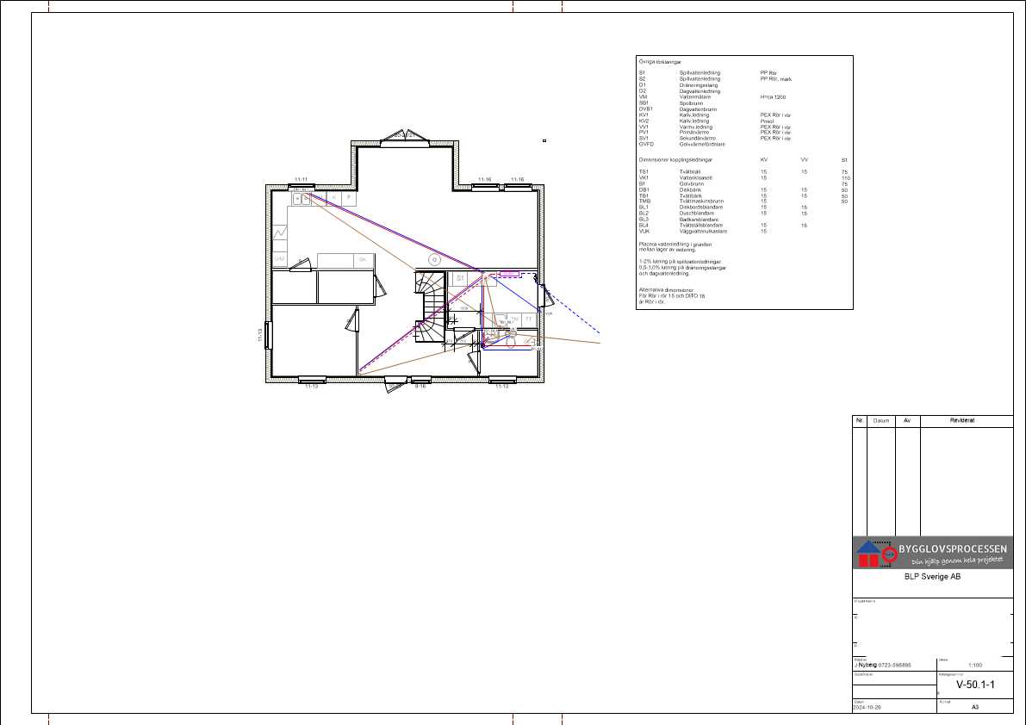
Task: Click the small square marker above plan
Action: [x=544, y=140]
